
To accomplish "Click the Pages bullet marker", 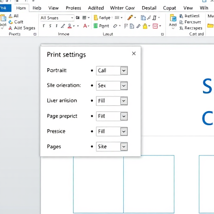I will point(92,146).
